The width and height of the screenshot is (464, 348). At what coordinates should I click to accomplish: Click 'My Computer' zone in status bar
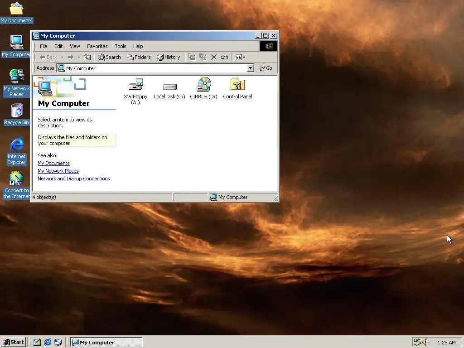click(243, 197)
